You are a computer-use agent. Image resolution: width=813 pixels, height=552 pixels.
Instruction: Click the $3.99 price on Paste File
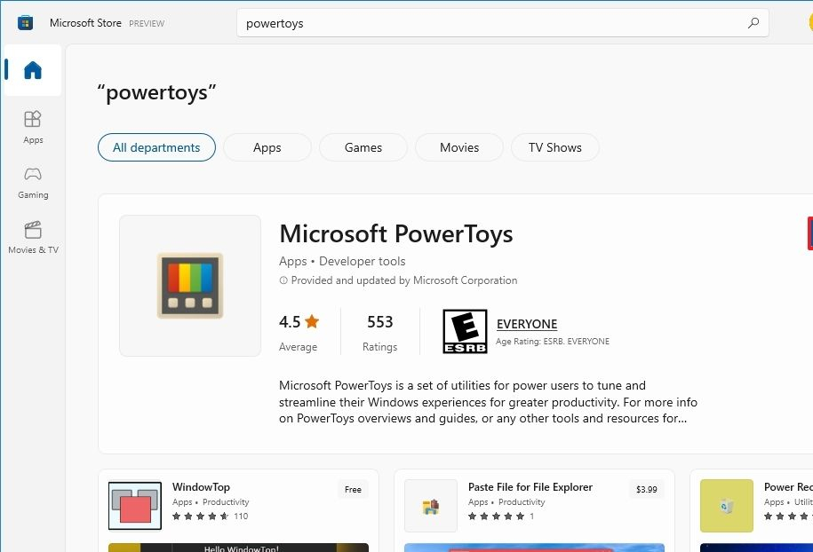pos(647,489)
